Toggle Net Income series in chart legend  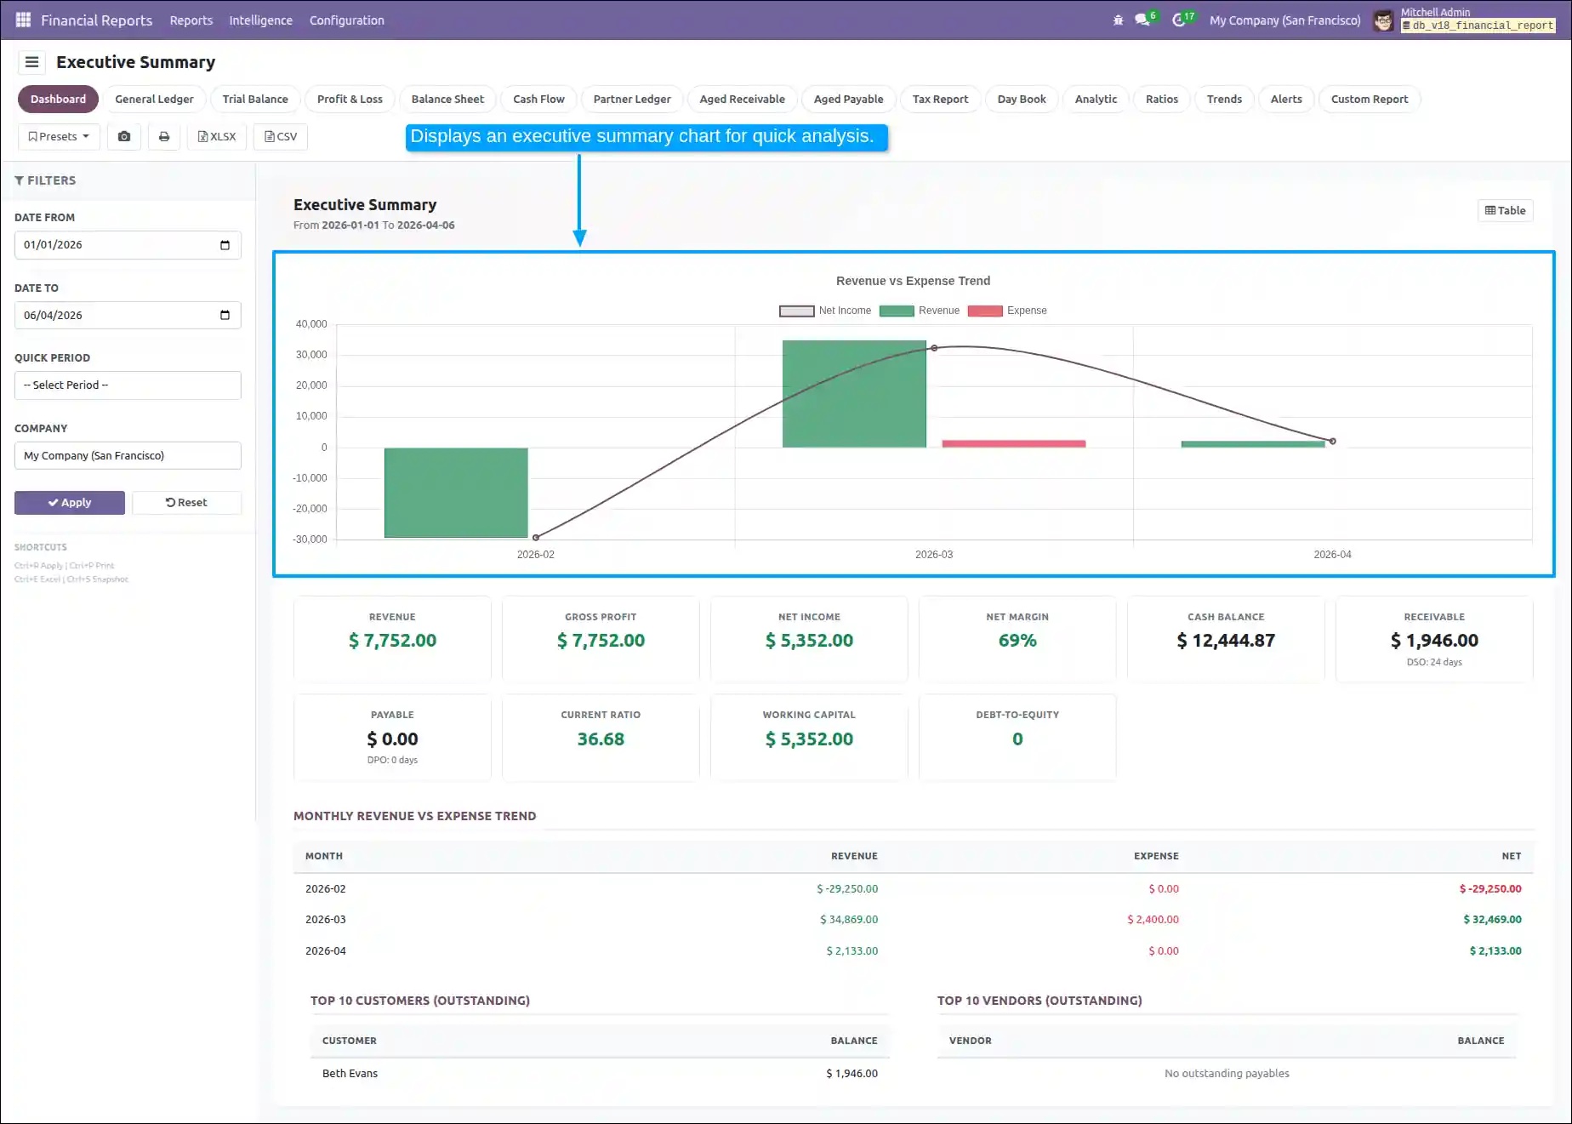click(x=825, y=311)
